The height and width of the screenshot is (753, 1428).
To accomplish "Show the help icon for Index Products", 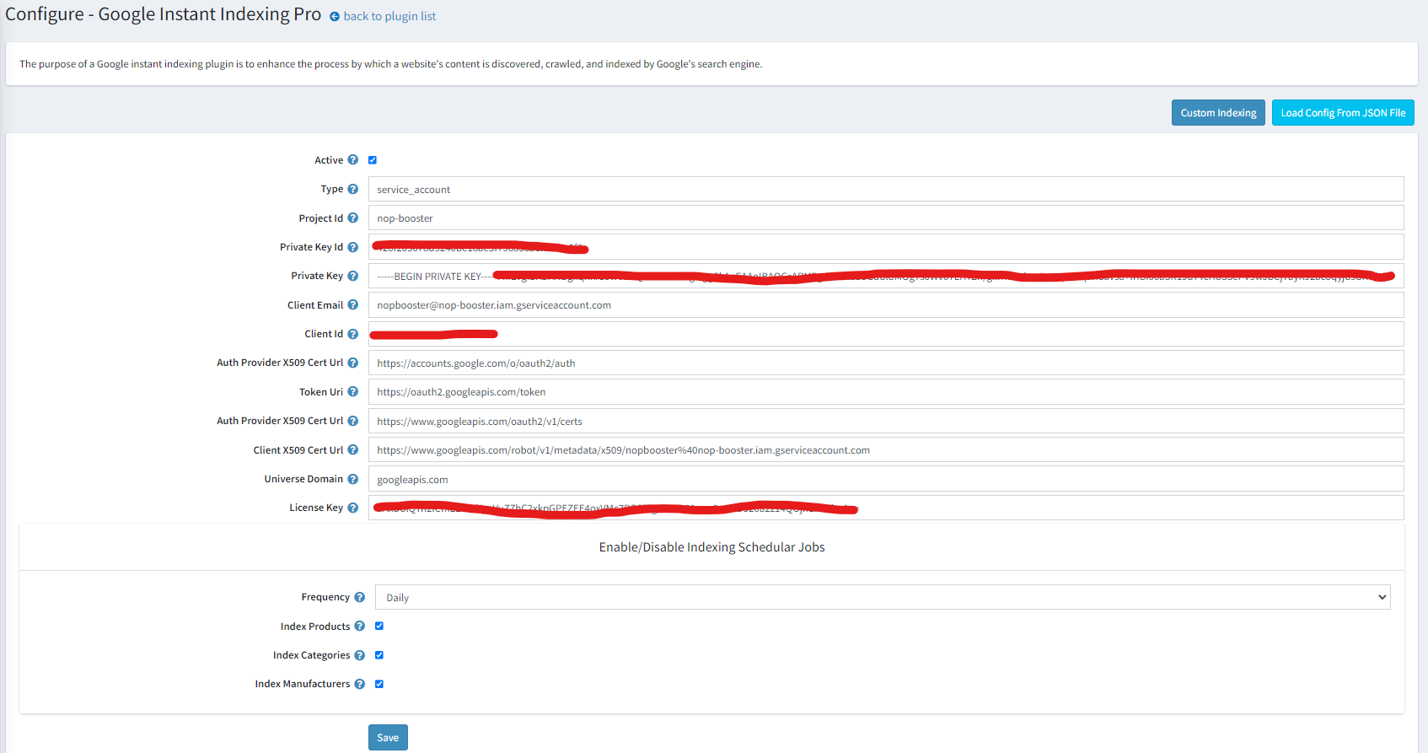I will point(359,627).
